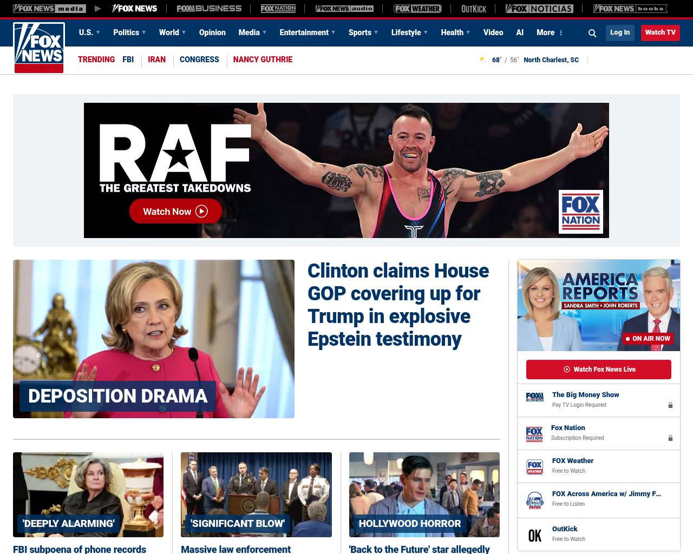Click the OK OutKick icon in the sidebar
693x554 pixels.
click(x=535, y=536)
